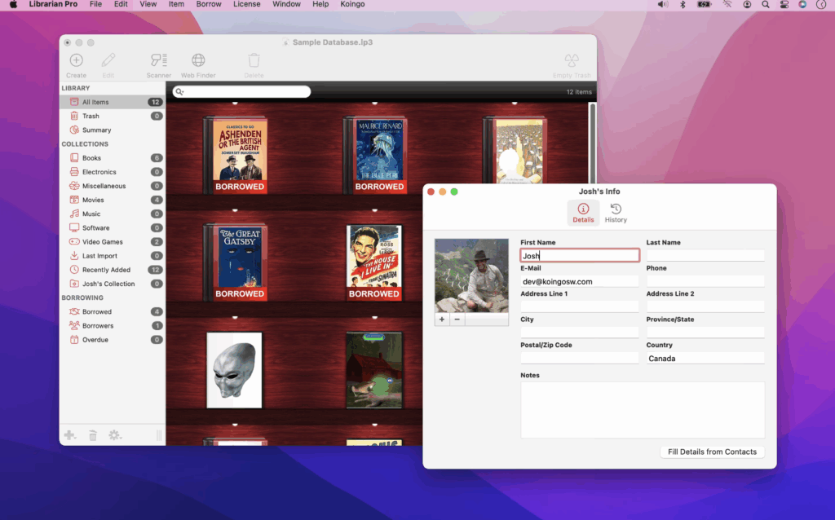Open the Borrow menu
Image resolution: width=835 pixels, height=520 pixels.
point(209,4)
